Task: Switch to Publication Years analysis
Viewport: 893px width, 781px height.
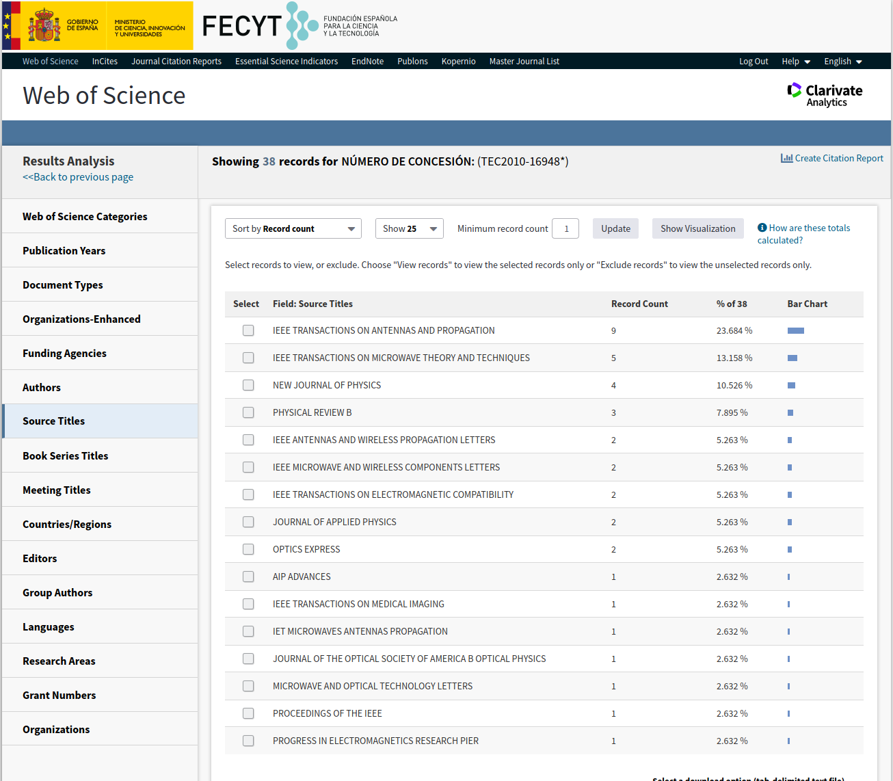Action: [64, 250]
